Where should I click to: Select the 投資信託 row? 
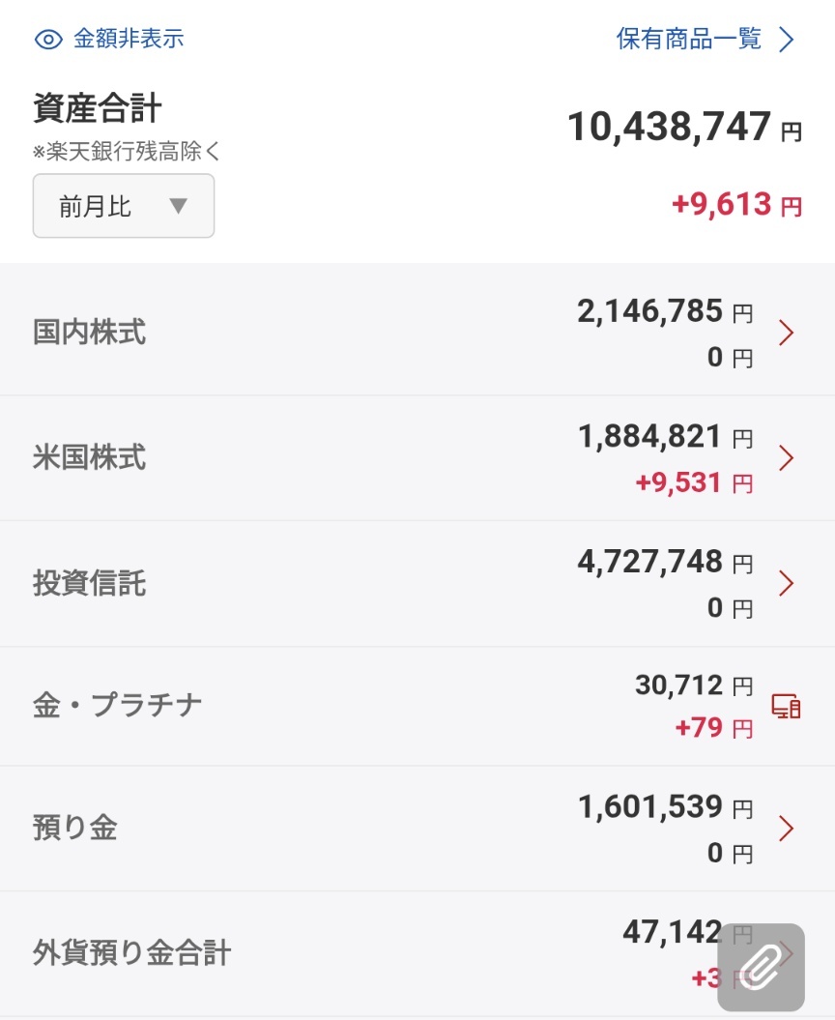tap(417, 584)
